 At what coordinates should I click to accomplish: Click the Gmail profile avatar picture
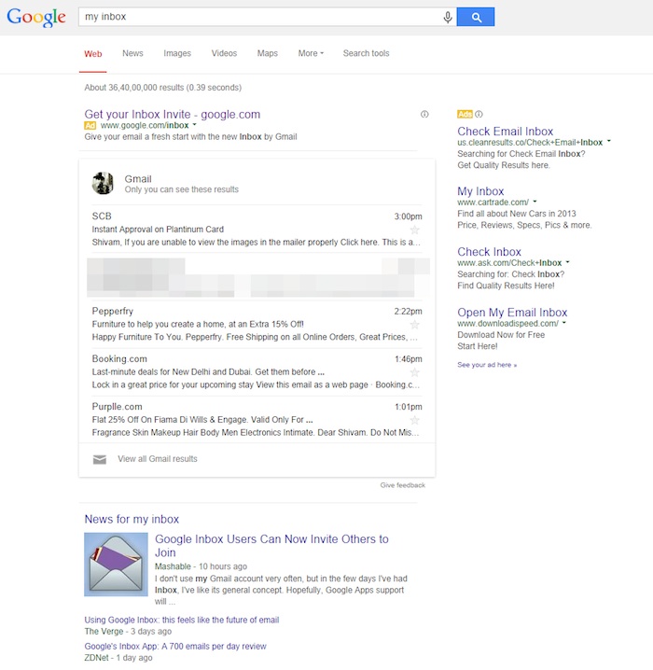(x=103, y=183)
